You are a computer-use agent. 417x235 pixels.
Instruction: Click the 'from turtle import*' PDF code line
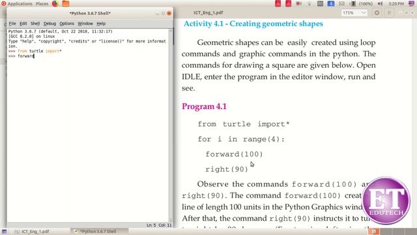tap(243, 124)
